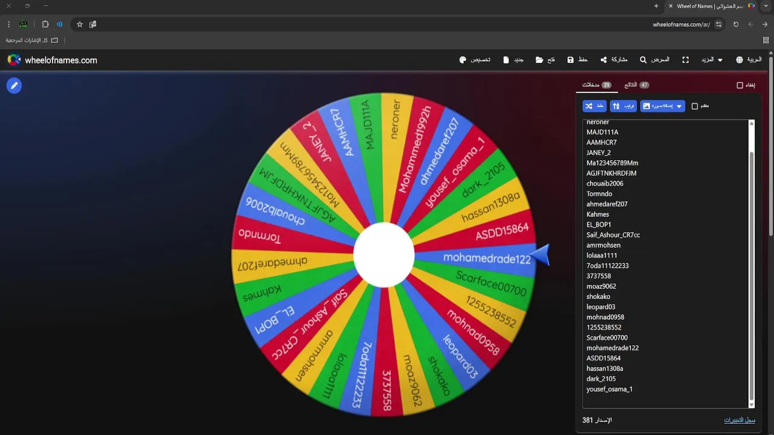Create a new wheel with New icon
The width and height of the screenshot is (774, 435).
click(513, 60)
